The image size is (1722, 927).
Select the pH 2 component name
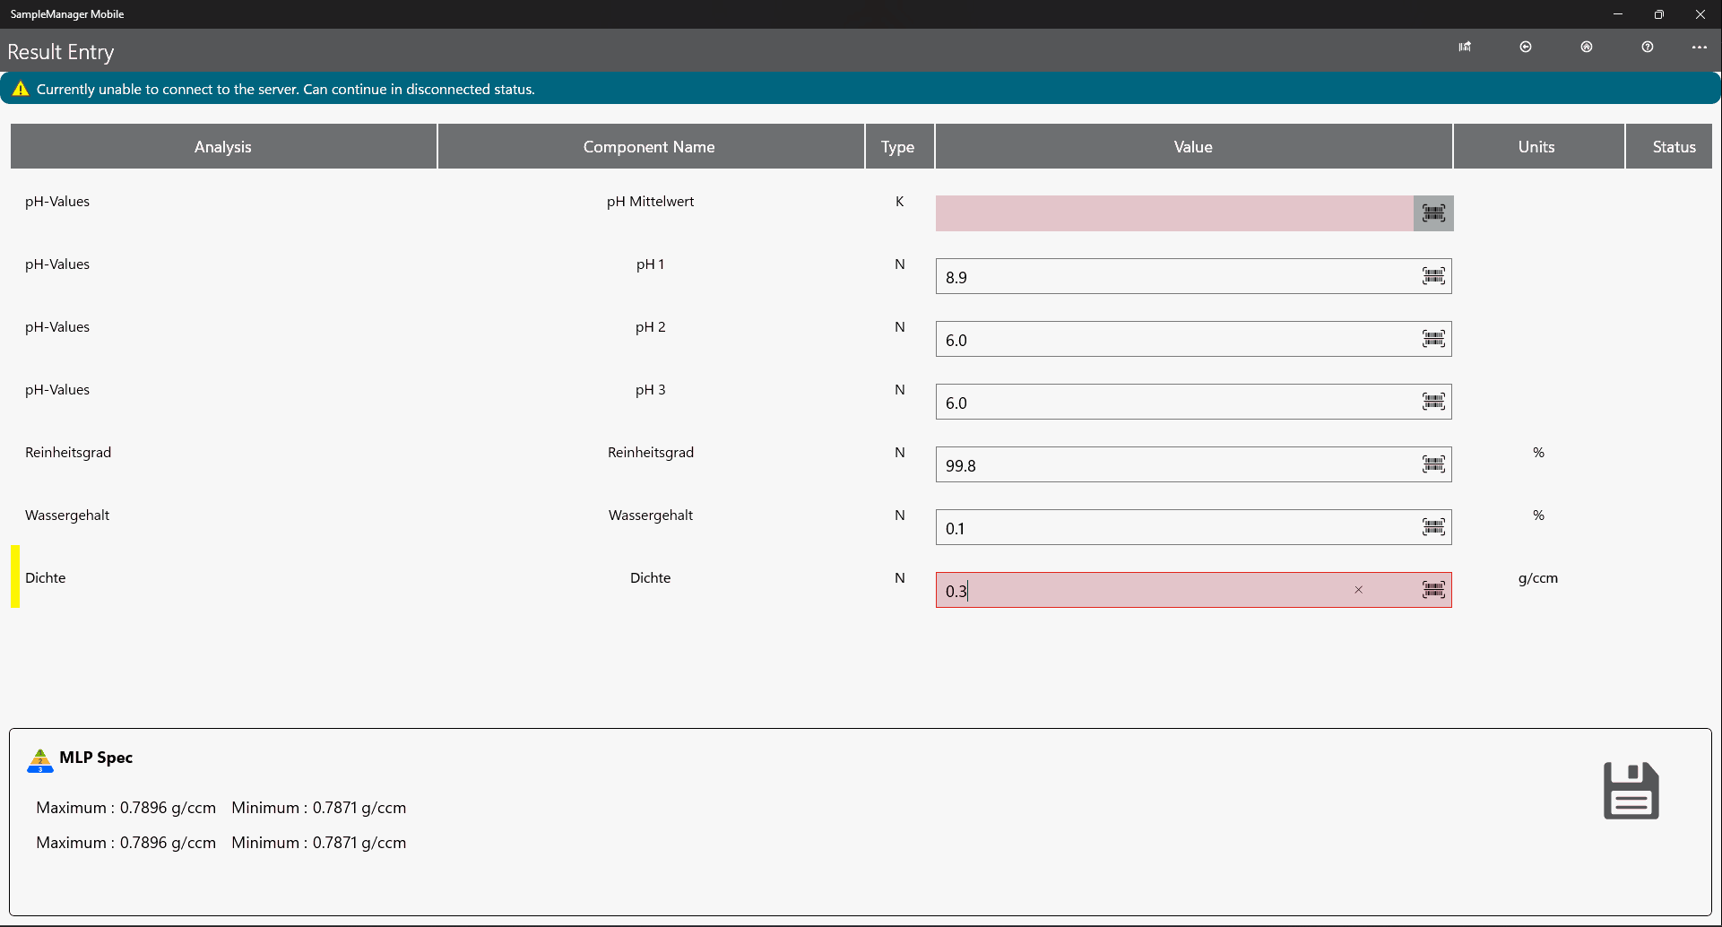[x=651, y=327]
